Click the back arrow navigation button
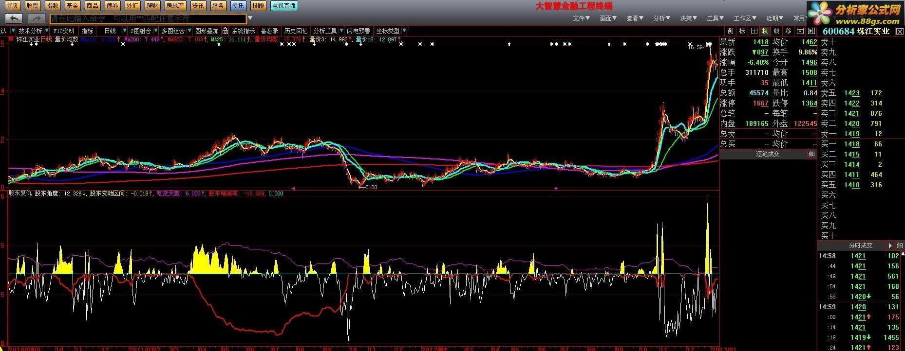The image size is (905, 351). coord(14,18)
